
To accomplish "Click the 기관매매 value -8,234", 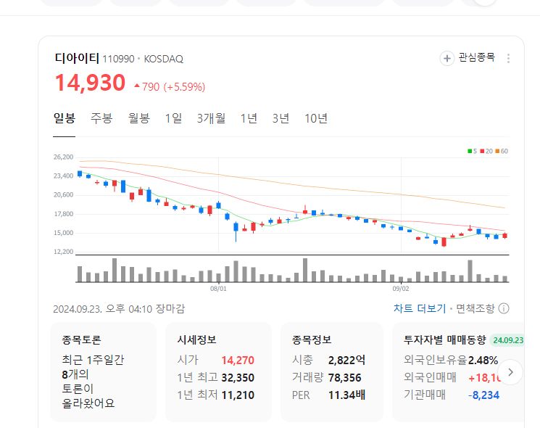I will point(483,395).
